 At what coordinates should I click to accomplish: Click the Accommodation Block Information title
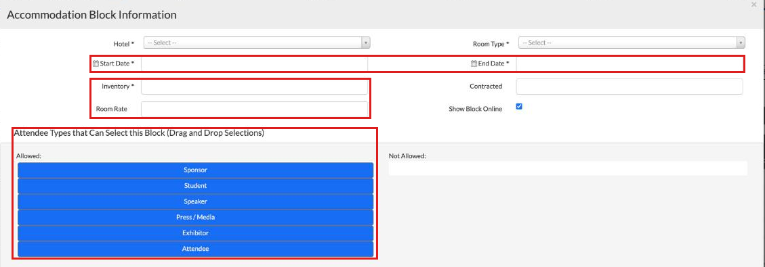coord(91,15)
